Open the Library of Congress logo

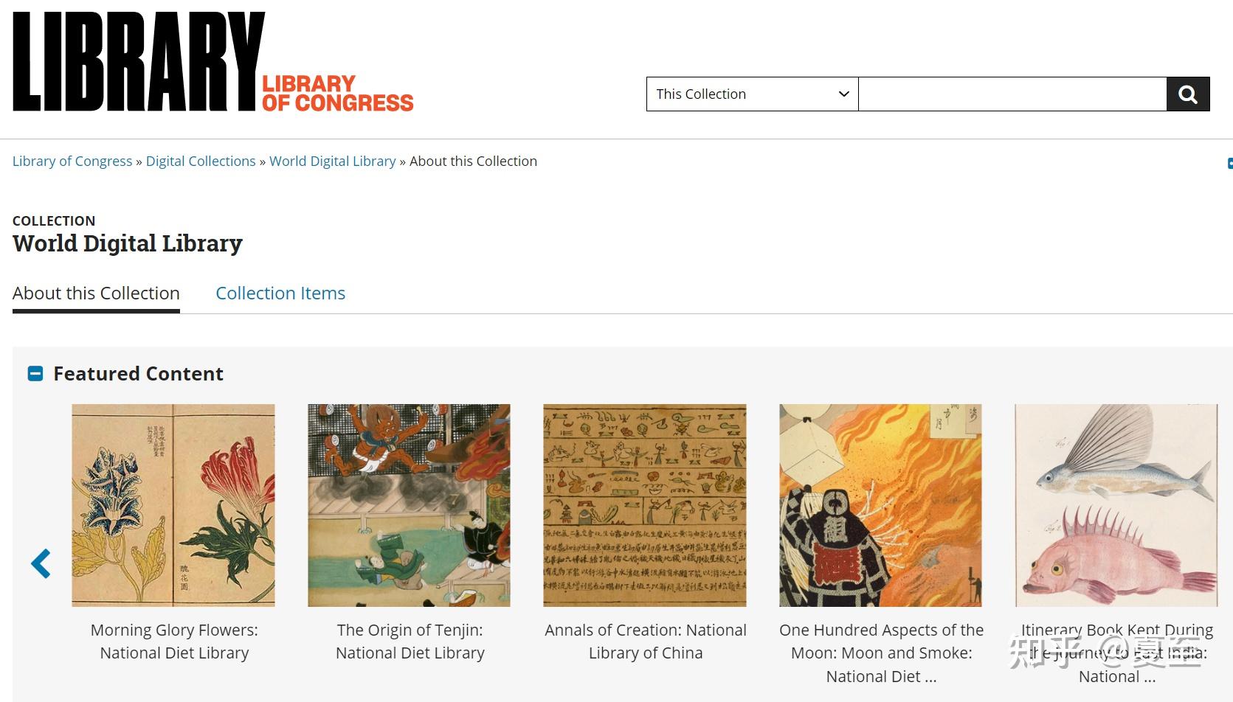pyautogui.click(x=213, y=62)
